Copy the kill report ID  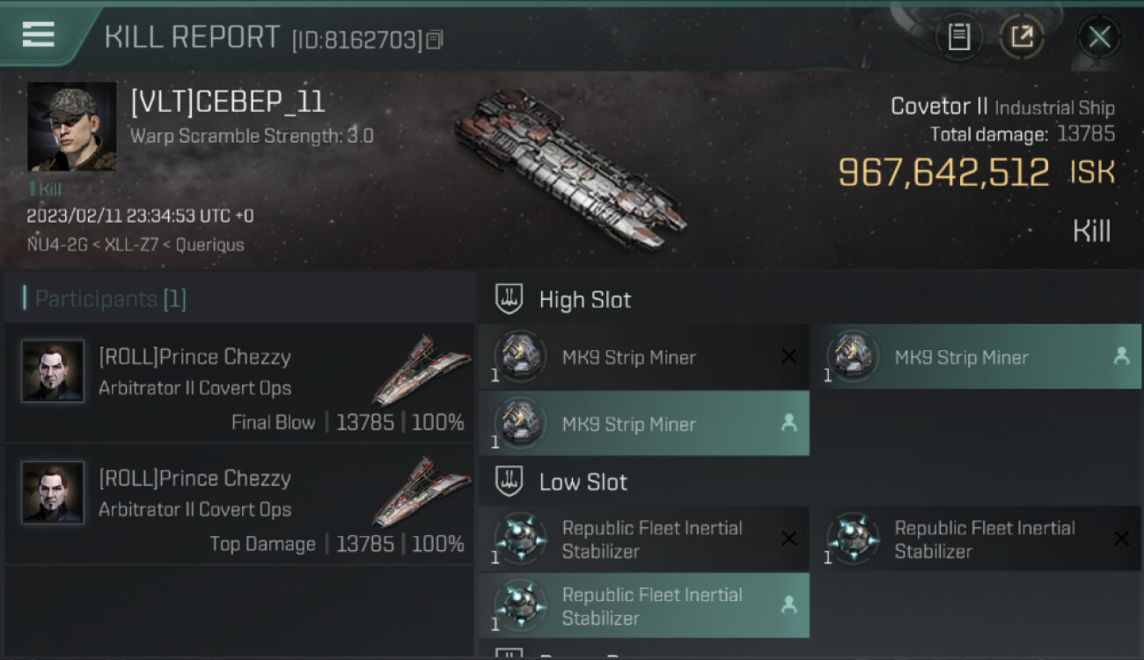(435, 40)
